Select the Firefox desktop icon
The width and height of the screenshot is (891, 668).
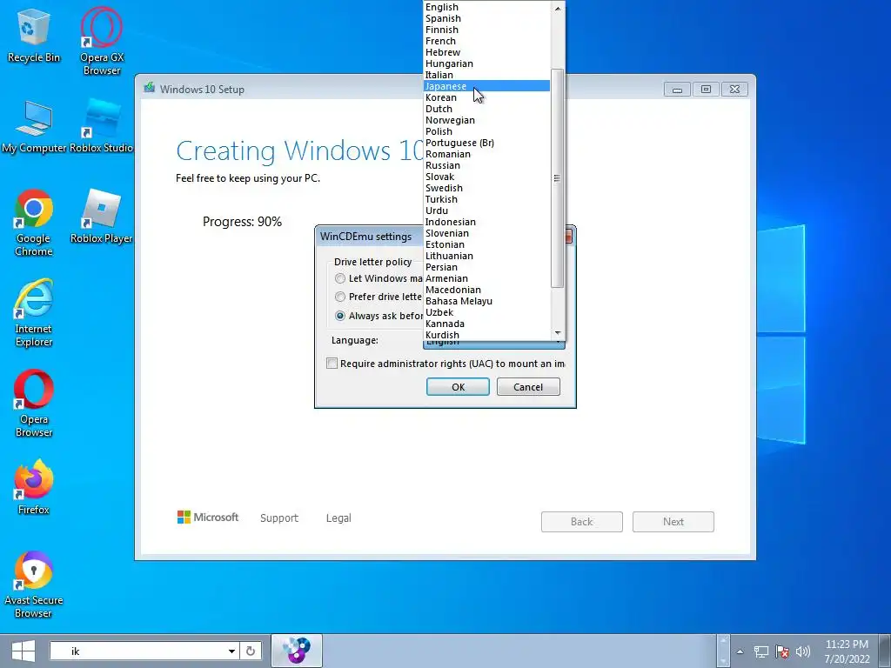pyautogui.click(x=34, y=487)
